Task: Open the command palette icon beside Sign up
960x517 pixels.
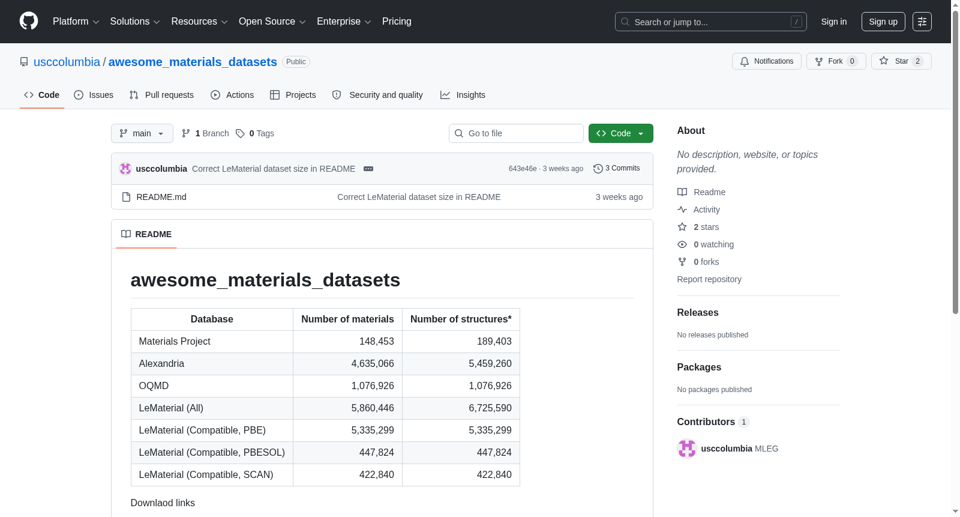Action: [x=922, y=22]
